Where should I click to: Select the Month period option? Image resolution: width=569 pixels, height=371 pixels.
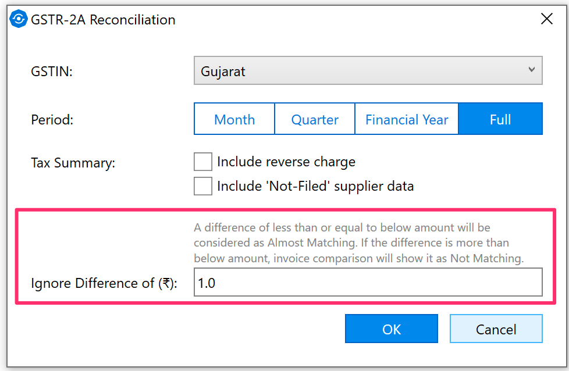pyautogui.click(x=234, y=119)
